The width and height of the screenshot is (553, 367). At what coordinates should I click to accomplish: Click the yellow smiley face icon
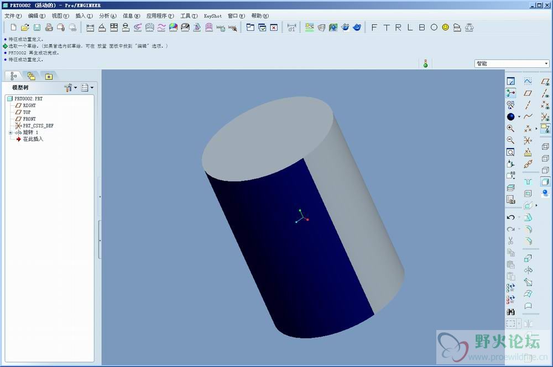pyautogui.click(x=445, y=27)
